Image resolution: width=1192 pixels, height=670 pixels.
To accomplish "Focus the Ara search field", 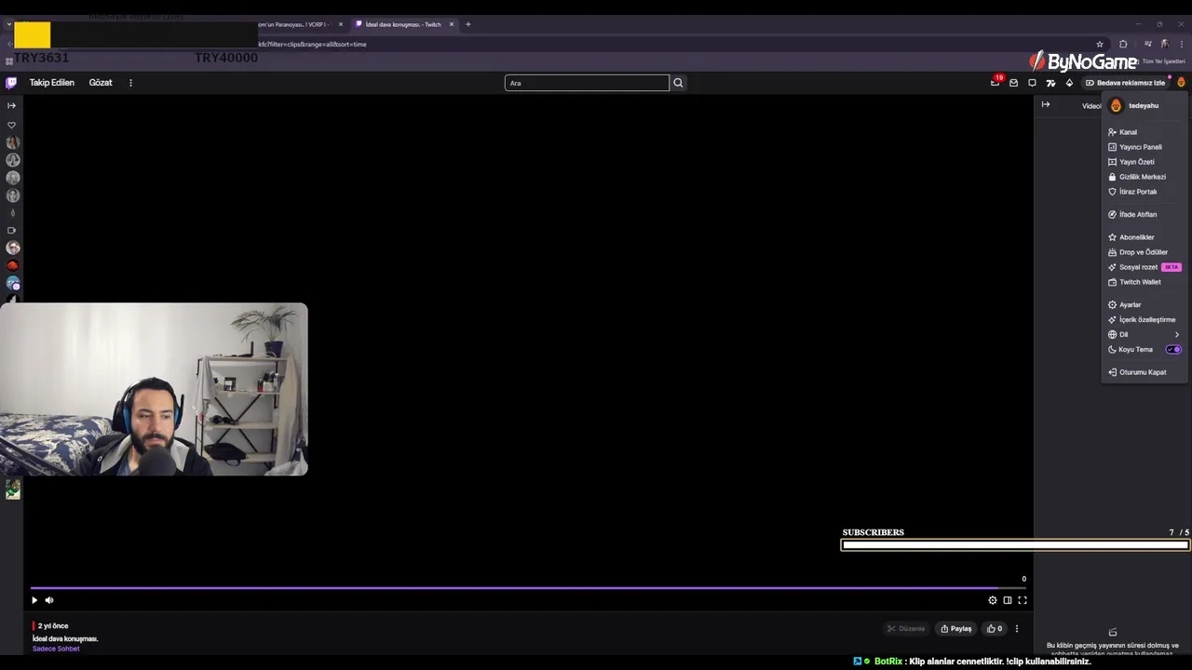I will pyautogui.click(x=587, y=83).
